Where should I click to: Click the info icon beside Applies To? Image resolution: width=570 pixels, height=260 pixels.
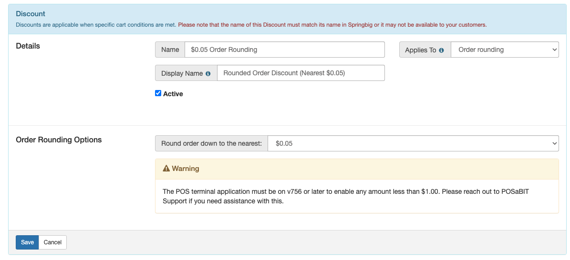441,50
